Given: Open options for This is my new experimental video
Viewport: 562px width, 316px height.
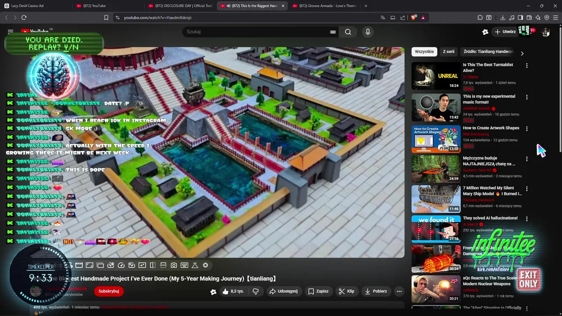Looking at the screenshot, I should 527,97.
